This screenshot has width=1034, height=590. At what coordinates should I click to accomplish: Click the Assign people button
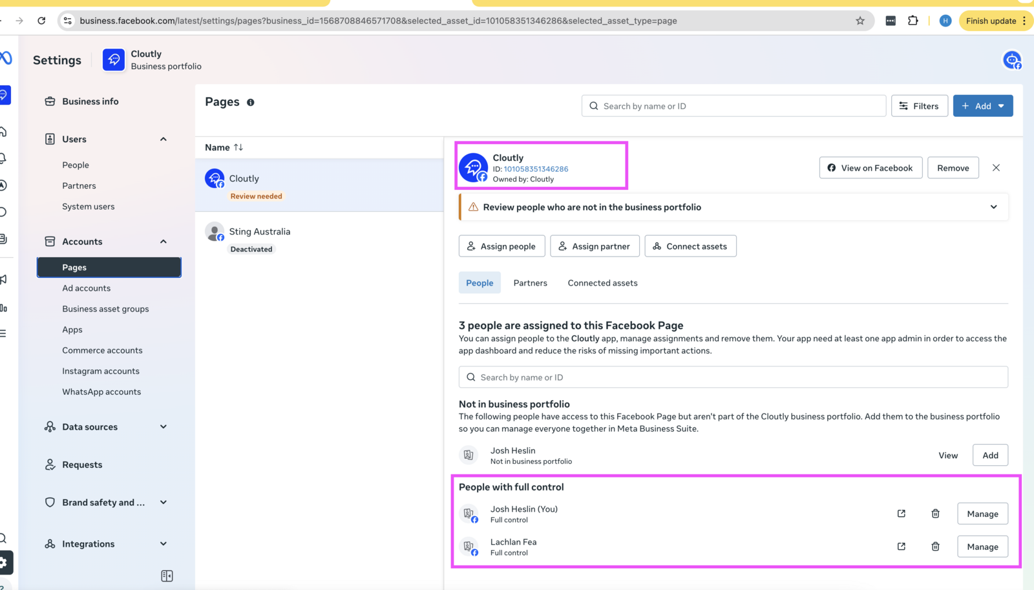501,246
